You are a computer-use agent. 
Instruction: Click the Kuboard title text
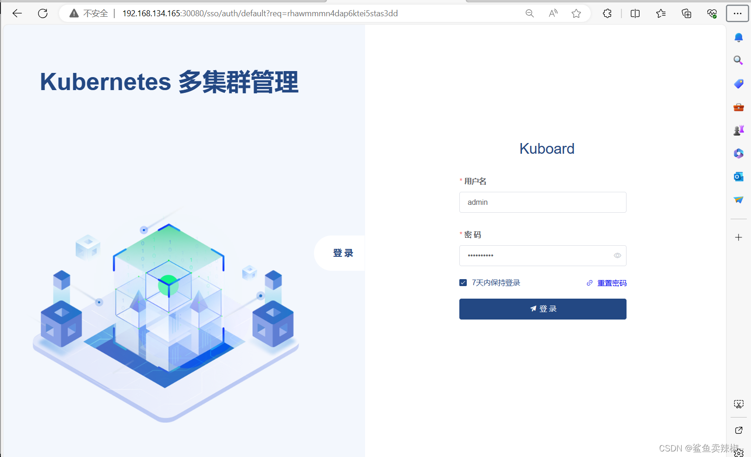[x=547, y=149]
